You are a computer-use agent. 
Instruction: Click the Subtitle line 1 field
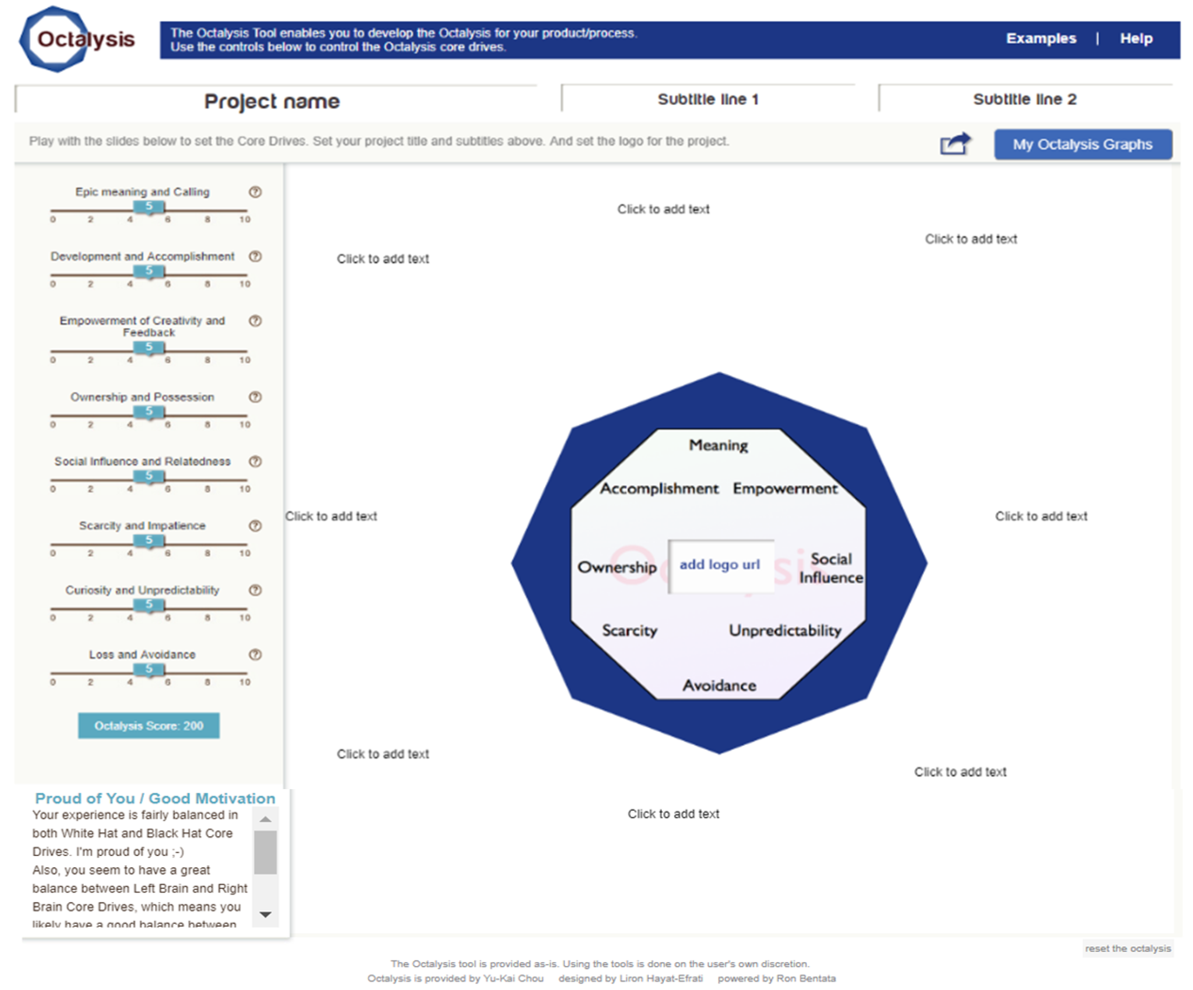click(708, 99)
